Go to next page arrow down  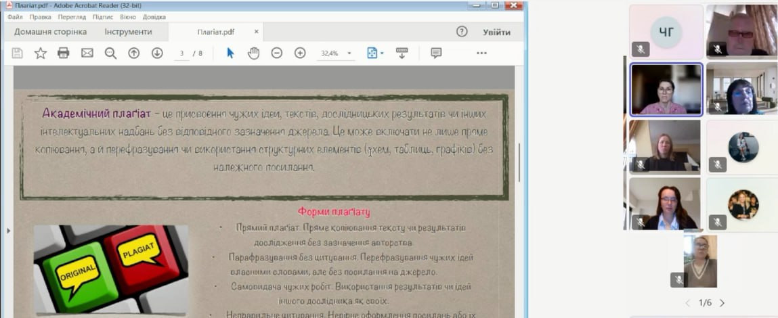[x=157, y=53]
